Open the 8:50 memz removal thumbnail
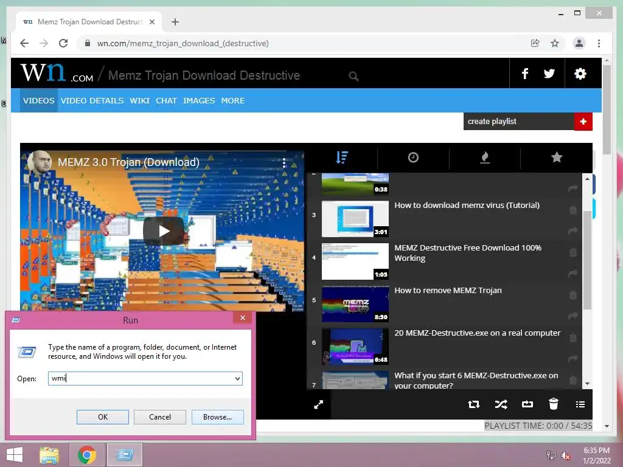 [x=355, y=304]
